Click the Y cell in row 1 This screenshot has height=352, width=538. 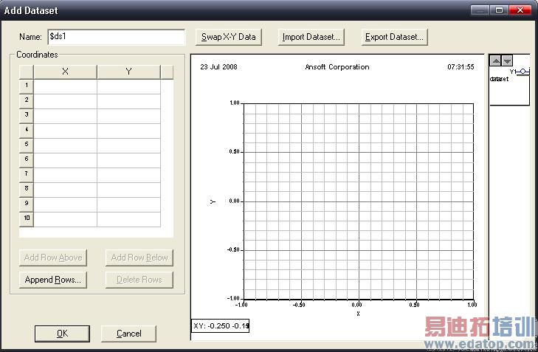[x=128, y=86]
